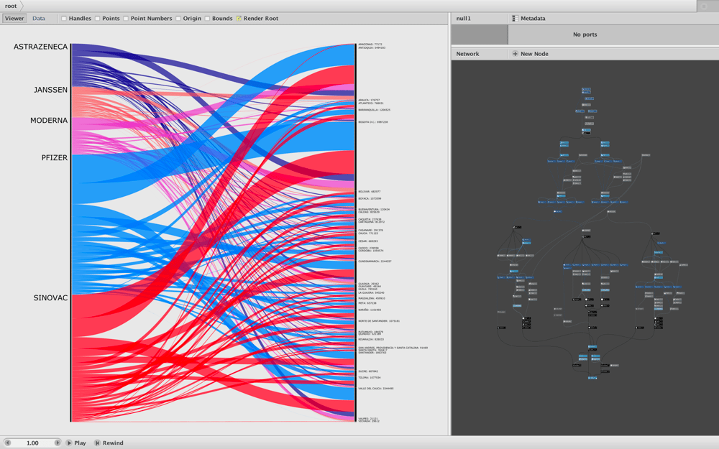Click the null1 node name header
The height and width of the screenshot is (449, 719).
point(464,19)
